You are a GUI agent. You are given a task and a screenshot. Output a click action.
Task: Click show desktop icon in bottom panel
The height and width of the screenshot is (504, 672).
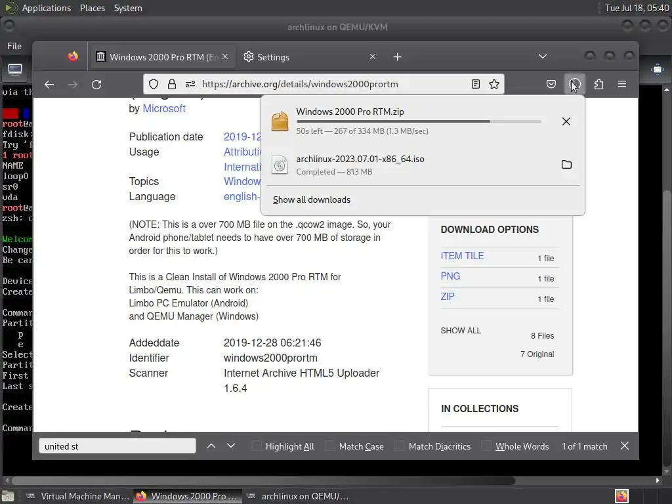coord(8,496)
